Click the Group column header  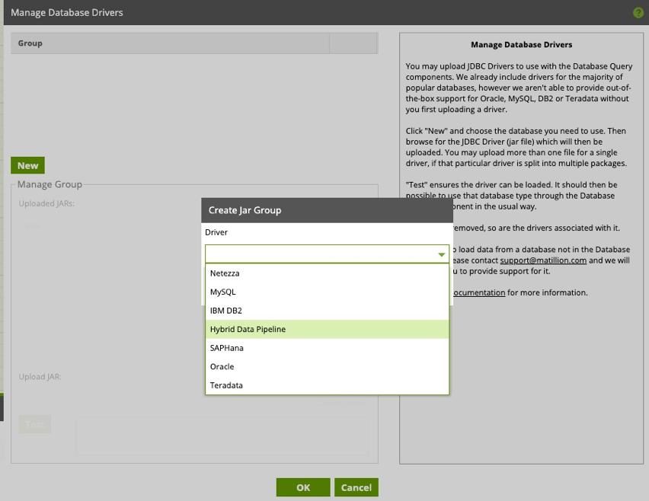(x=170, y=43)
